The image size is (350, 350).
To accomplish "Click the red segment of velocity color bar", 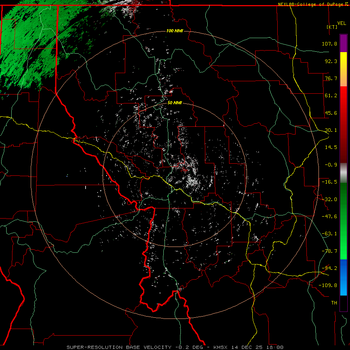I will [x=343, y=124].
